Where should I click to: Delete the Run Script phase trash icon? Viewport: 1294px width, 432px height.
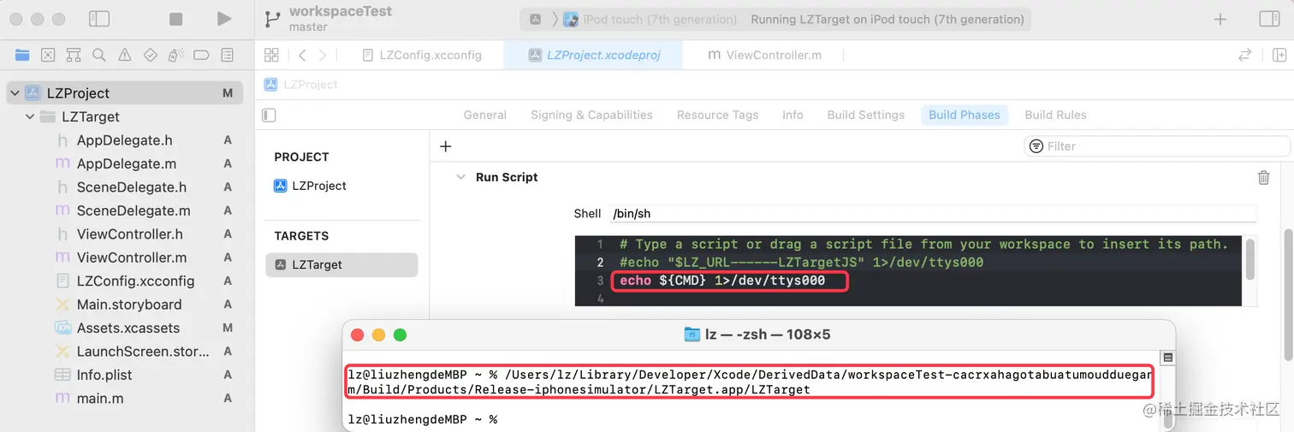coord(1263,177)
